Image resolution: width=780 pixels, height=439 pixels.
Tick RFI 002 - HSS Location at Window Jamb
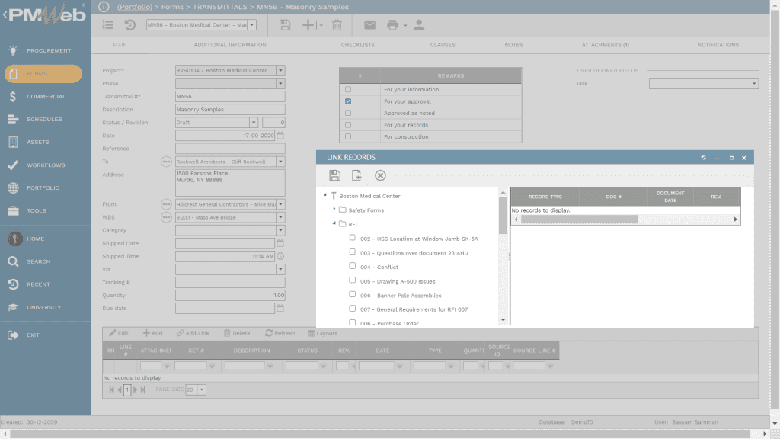coord(352,238)
